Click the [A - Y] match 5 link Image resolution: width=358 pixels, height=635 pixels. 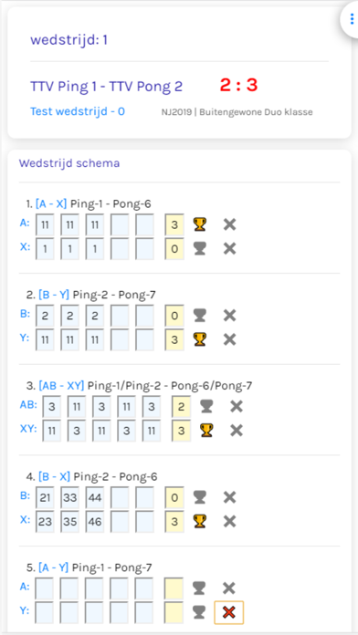54,567
